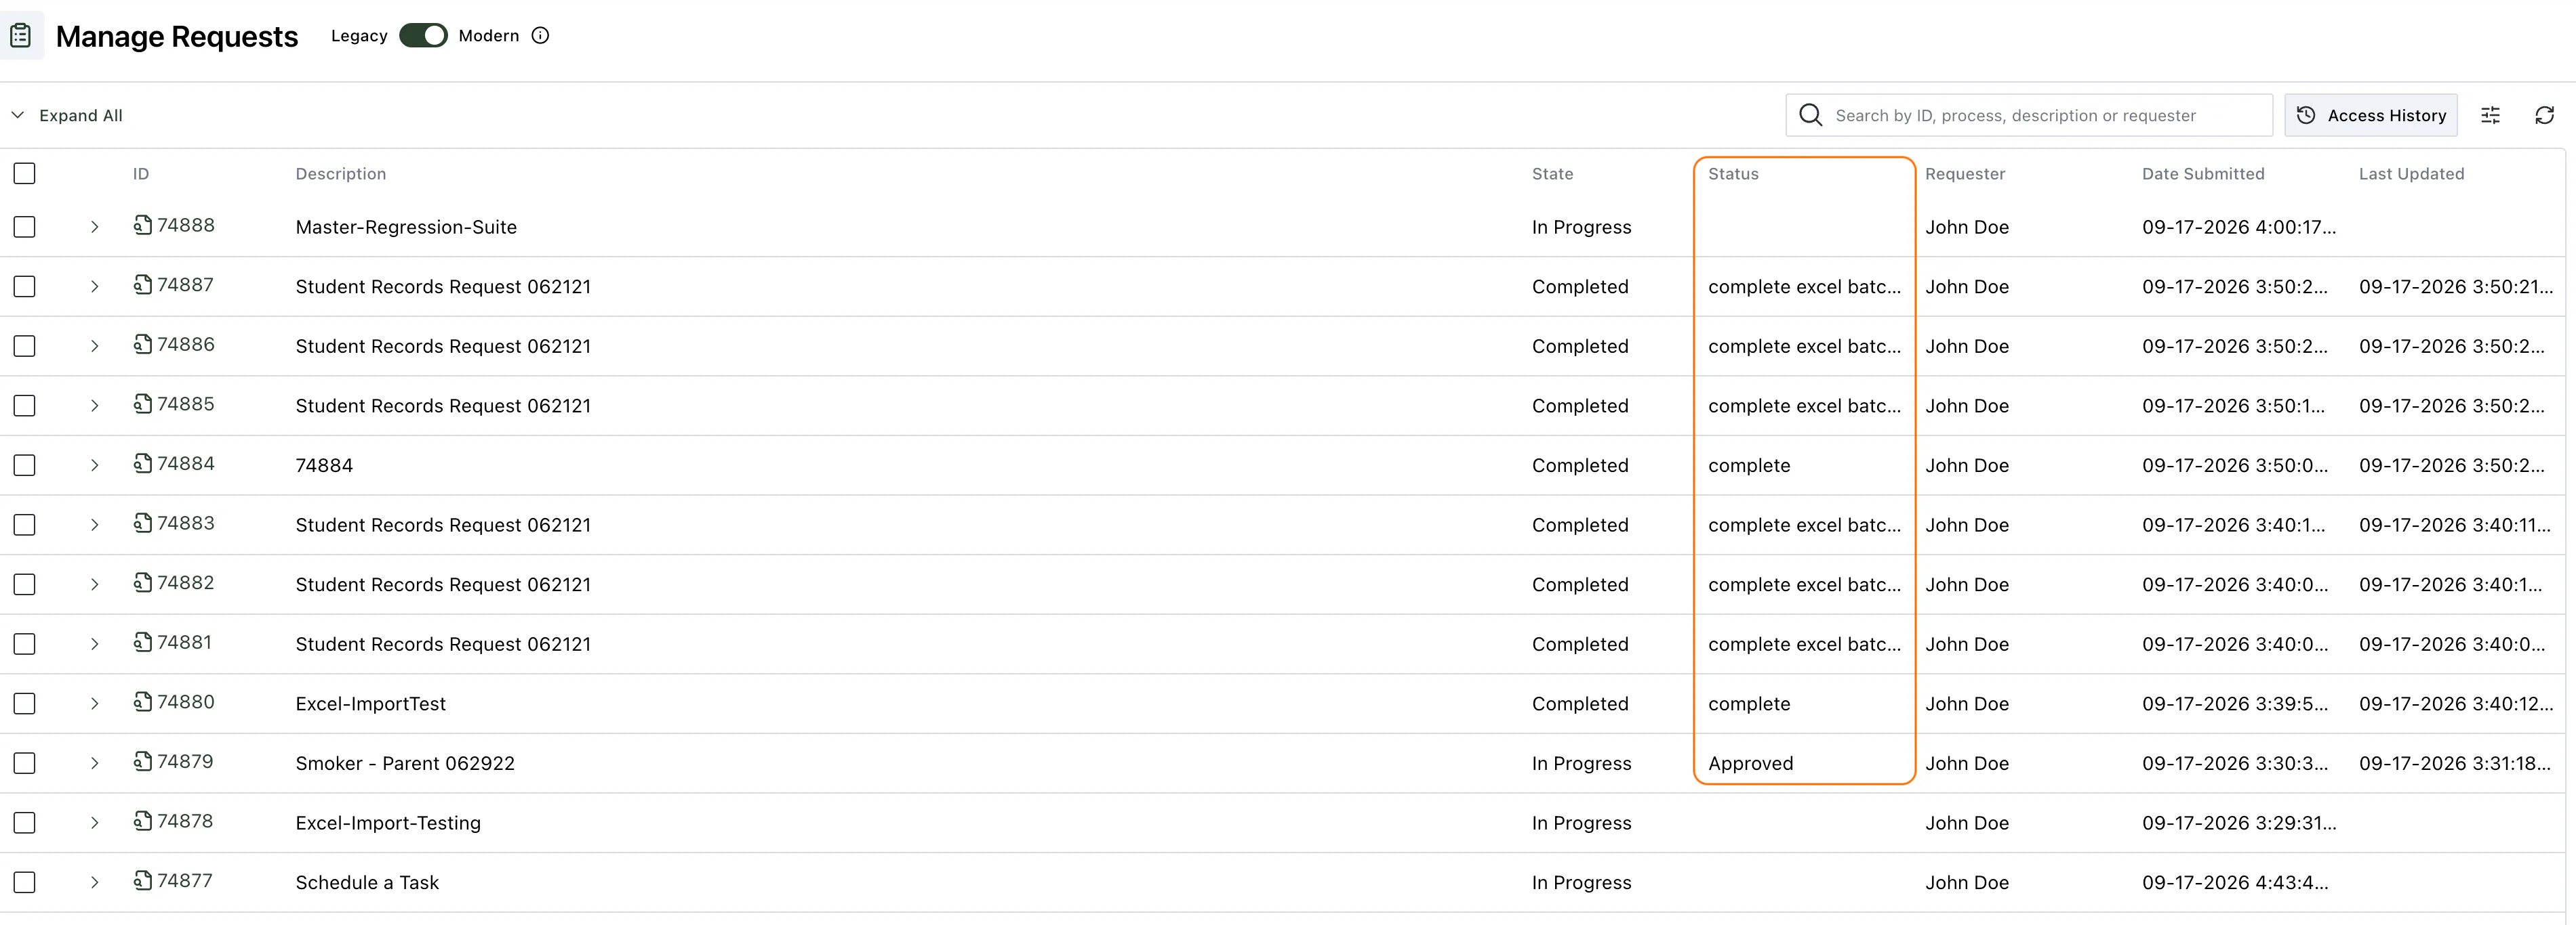Click the document icon for request 74888
This screenshot has height=925, width=2576.
[x=143, y=225]
